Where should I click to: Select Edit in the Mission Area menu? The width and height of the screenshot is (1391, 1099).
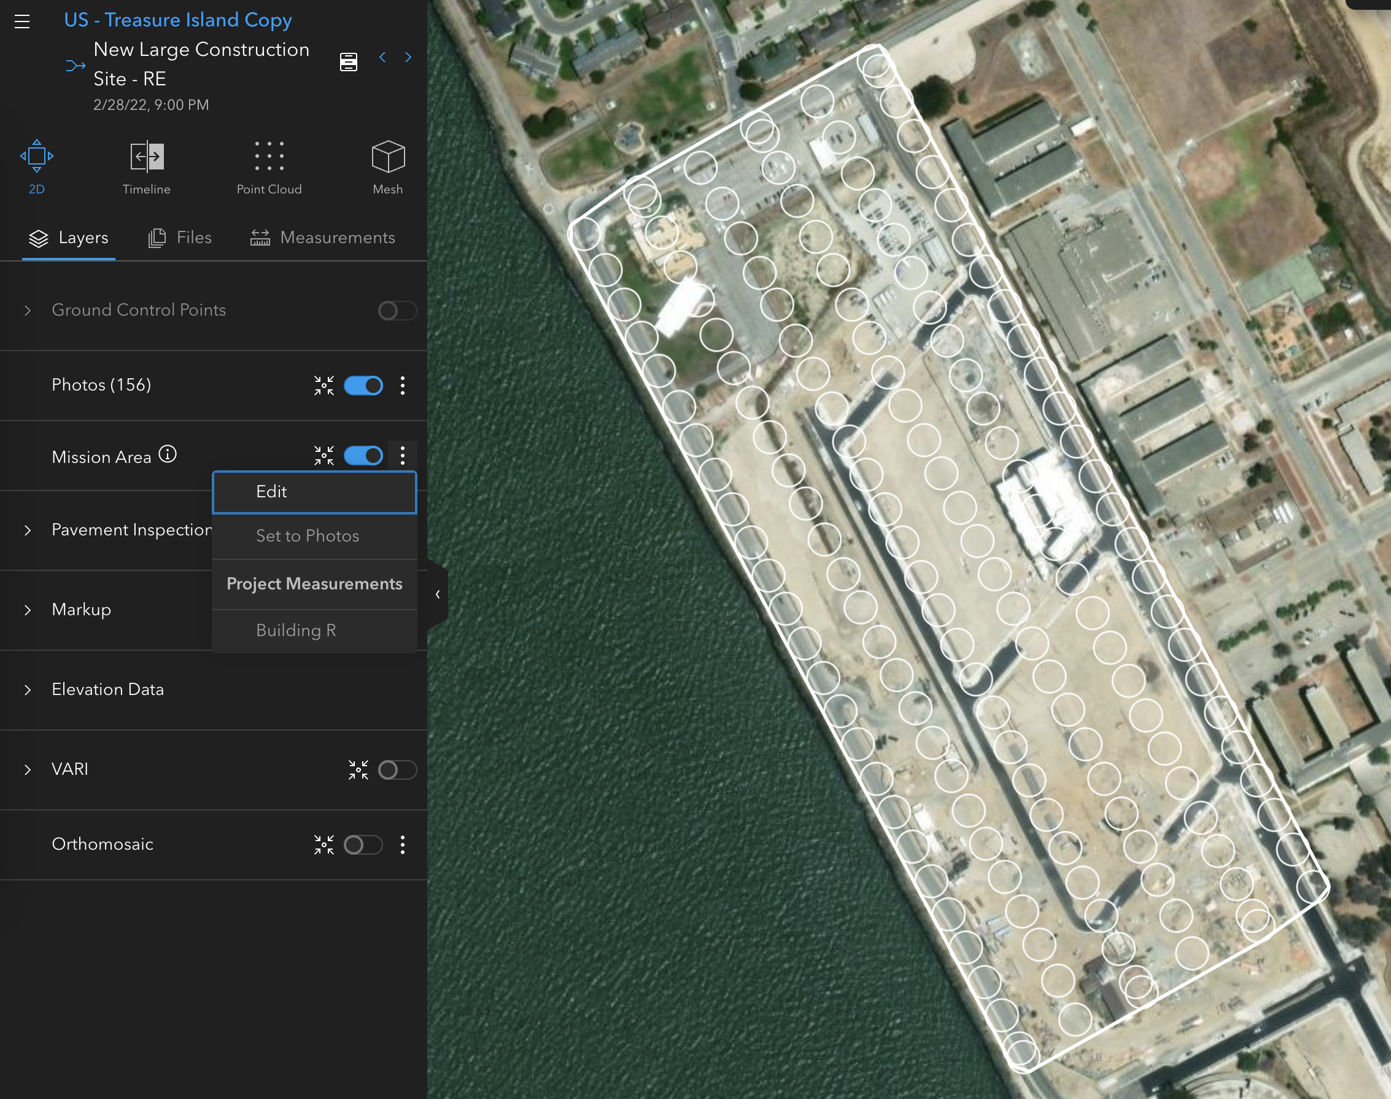pyautogui.click(x=314, y=492)
